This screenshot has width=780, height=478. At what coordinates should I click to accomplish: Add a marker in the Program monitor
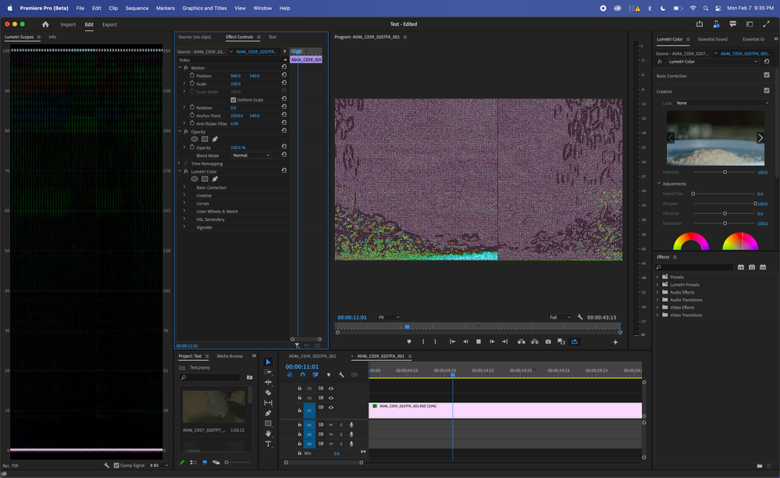(408, 341)
